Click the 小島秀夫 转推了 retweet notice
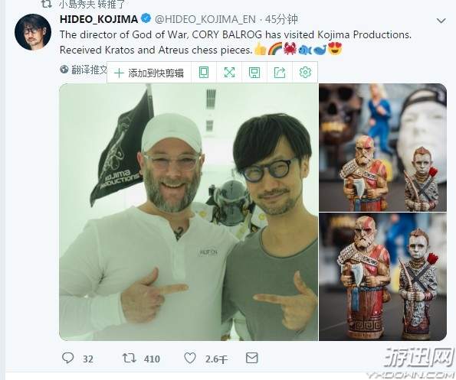Viewport: 456px width, 380px height. pyautogui.click(x=92, y=4)
